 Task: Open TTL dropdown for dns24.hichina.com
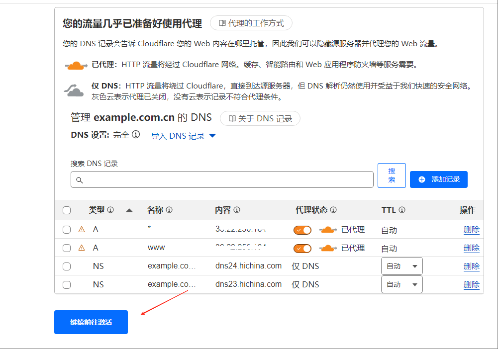[x=401, y=266]
